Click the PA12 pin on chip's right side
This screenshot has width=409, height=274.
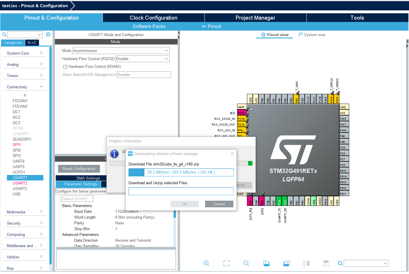point(344,119)
